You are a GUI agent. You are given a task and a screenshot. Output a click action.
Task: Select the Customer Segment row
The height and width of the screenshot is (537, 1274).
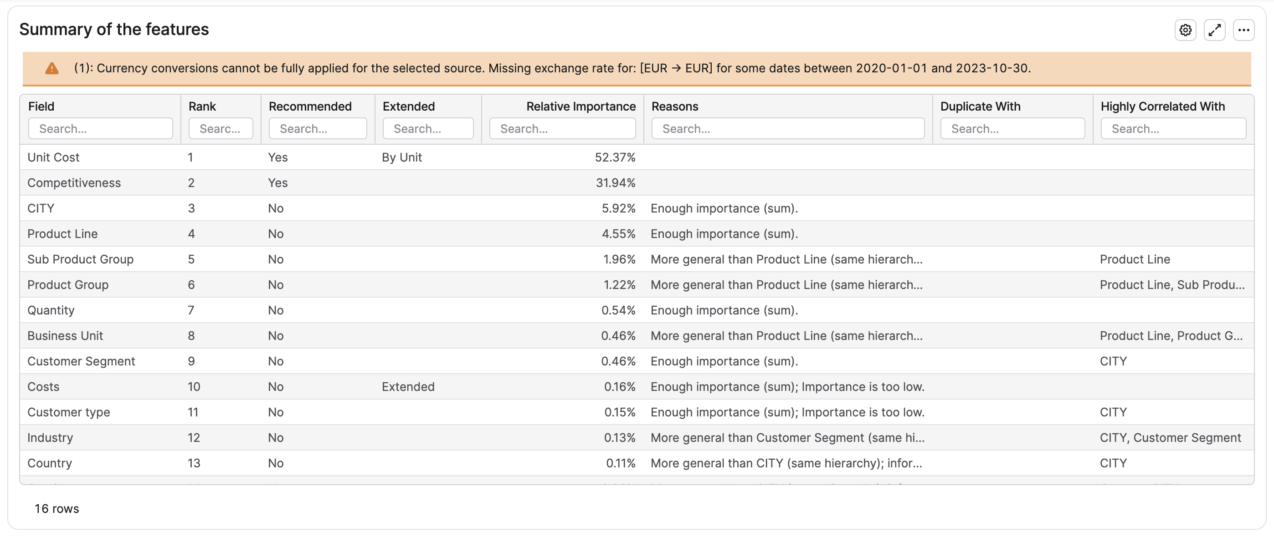click(637, 361)
